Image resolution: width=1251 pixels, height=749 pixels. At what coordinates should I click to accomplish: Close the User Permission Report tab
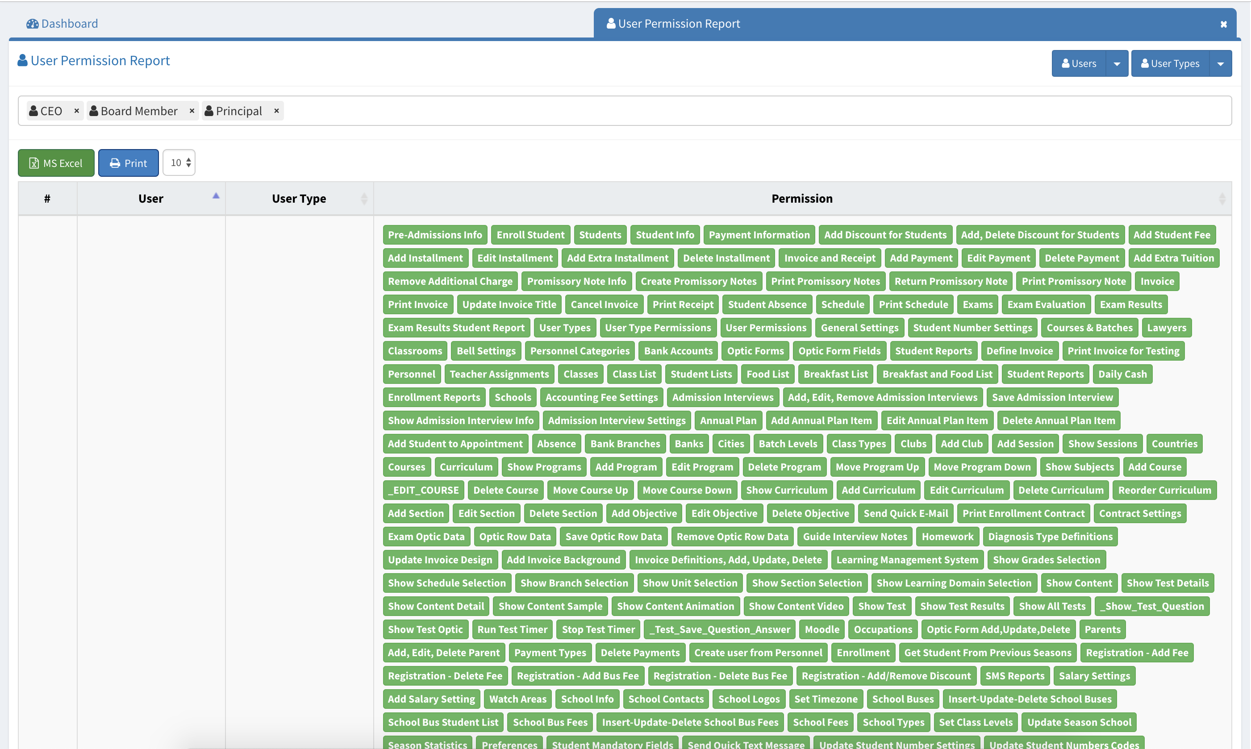1223,24
